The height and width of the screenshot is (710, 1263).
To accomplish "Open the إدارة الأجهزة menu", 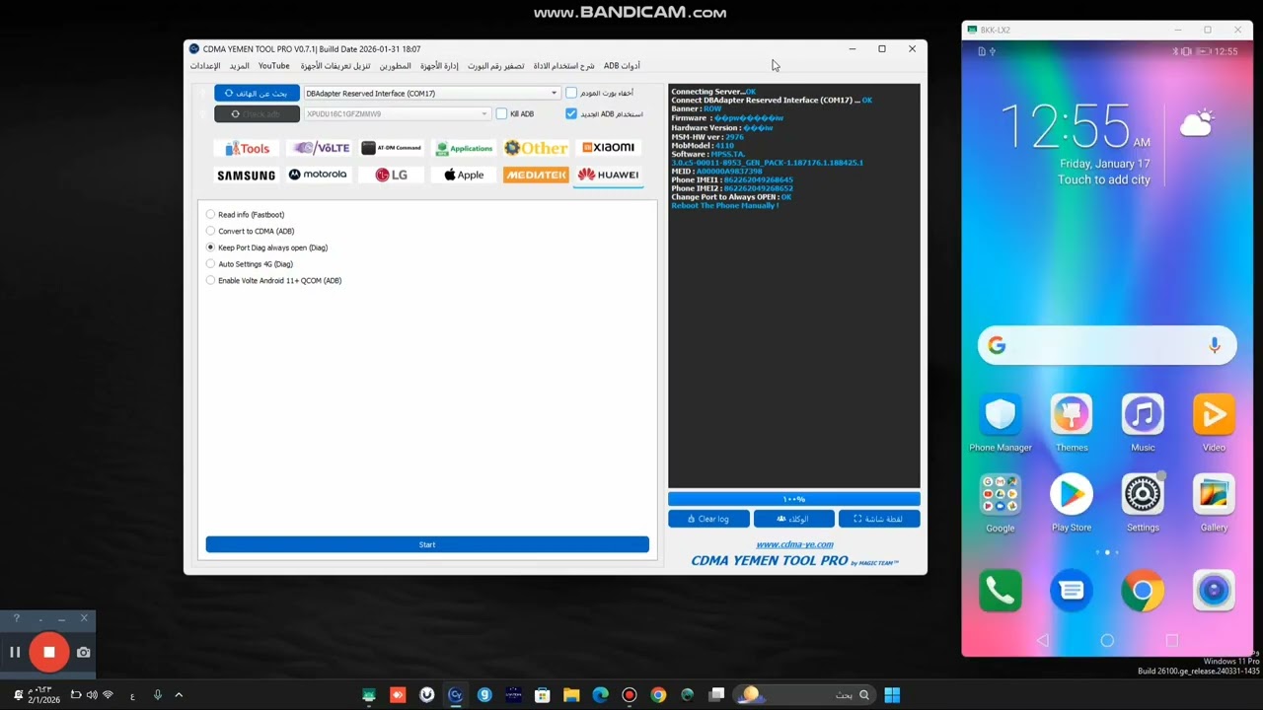I will (x=439, y=66).
